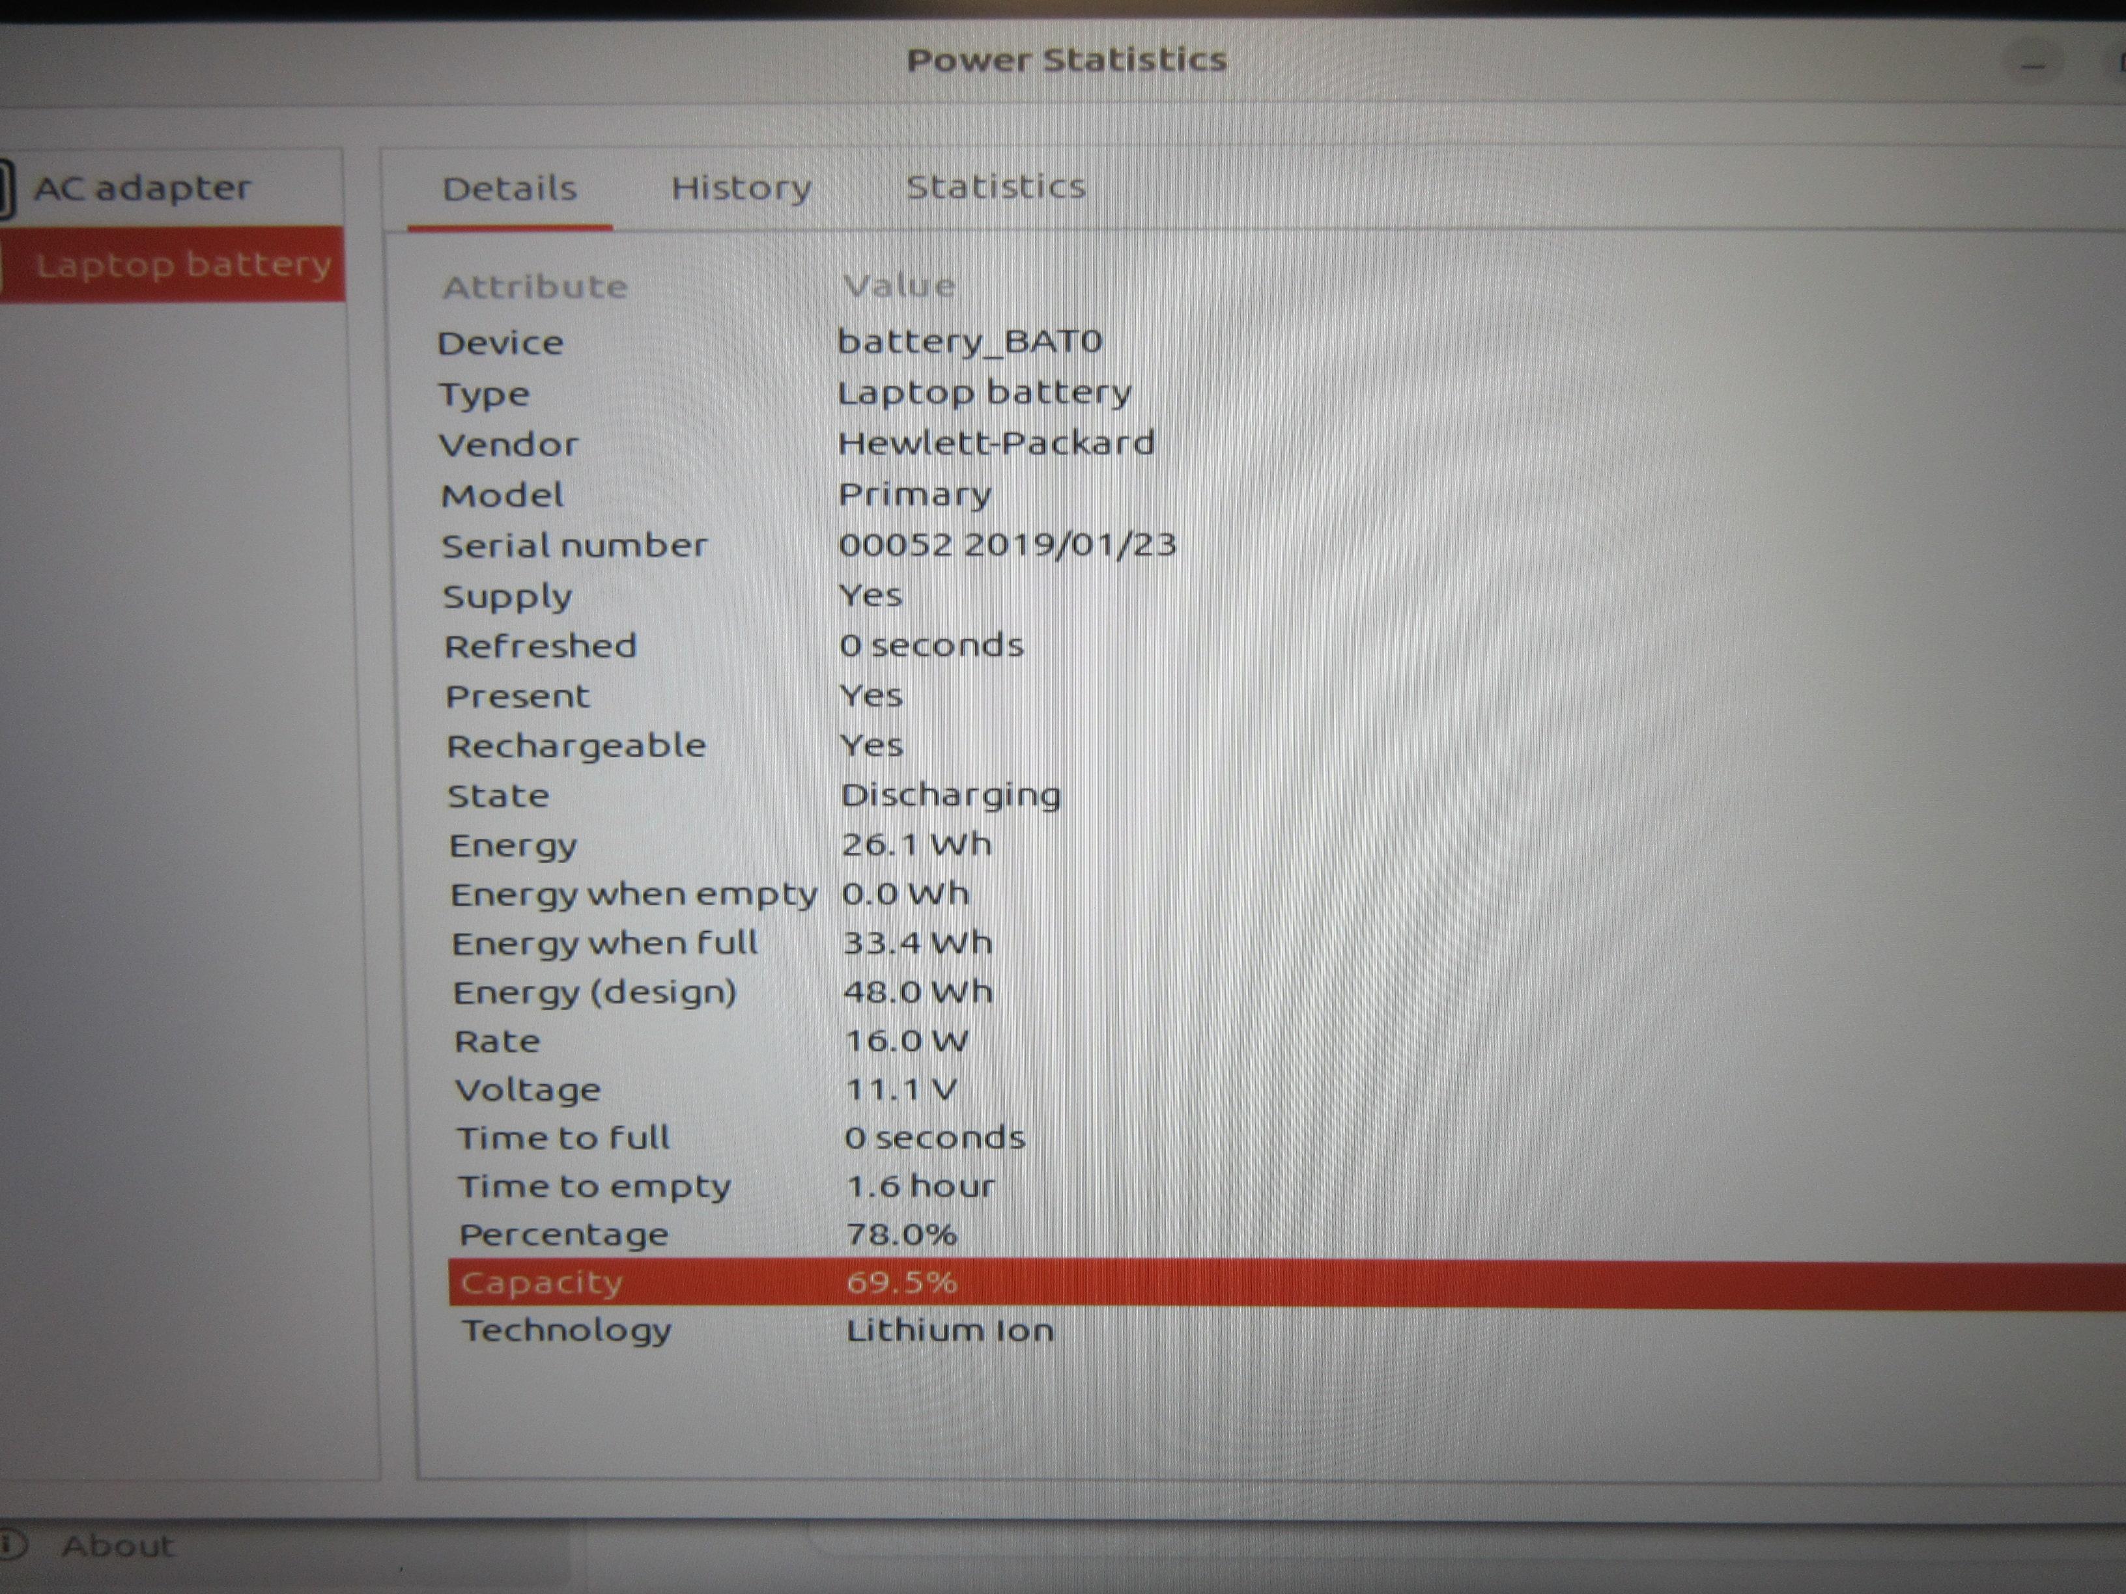
Task: Click the battery_BAT0 value
Action: coord(970,341)
